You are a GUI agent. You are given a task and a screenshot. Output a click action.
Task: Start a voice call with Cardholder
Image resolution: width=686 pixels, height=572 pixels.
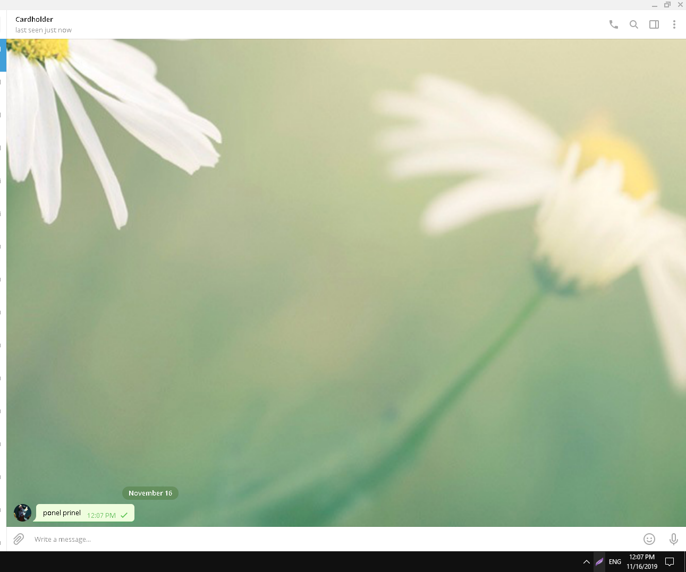613,24
